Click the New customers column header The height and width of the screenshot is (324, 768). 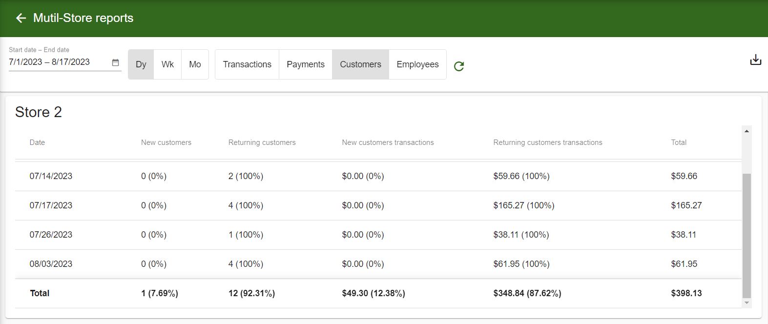(x=166, y=142)
